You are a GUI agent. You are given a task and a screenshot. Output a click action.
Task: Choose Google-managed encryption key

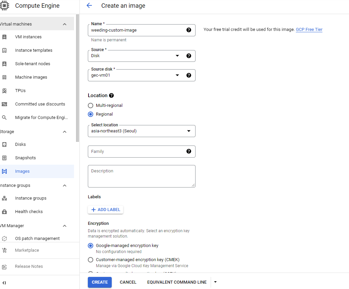pyautogui.click(x=91, y=246)
